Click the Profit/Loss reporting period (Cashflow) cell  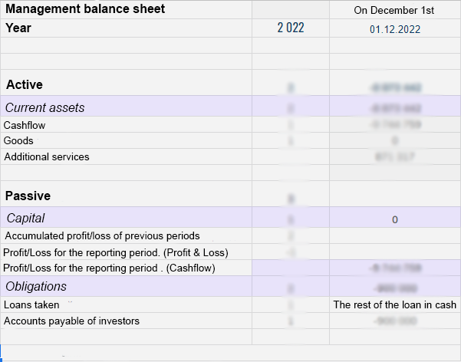pyautogui.click(x=110, y=268)
